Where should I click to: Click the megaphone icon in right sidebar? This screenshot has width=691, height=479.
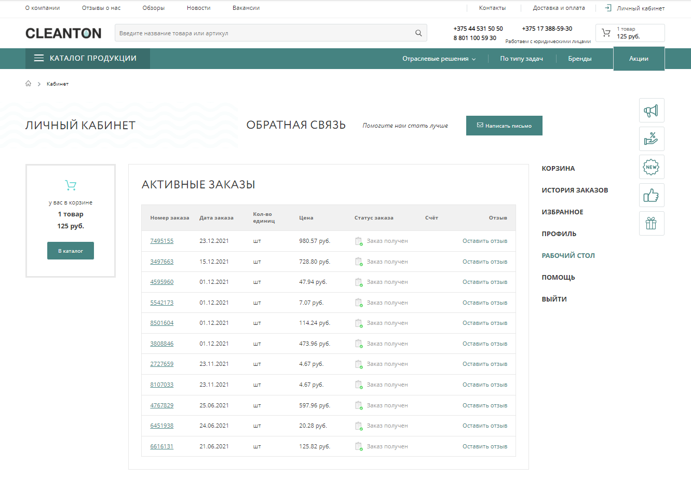[651, 111]
